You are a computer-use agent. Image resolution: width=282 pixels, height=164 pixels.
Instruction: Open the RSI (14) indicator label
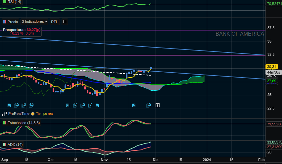tap(14, 2)
